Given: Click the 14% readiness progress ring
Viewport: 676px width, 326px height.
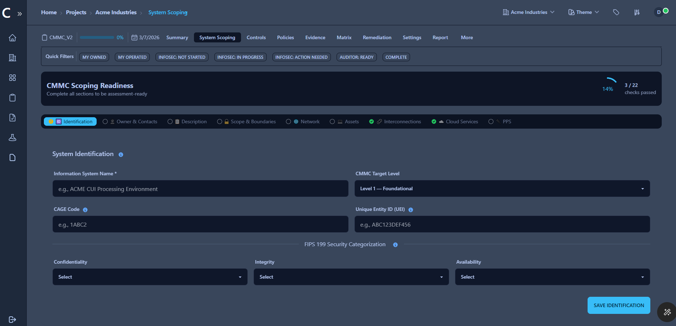Looking at the screenshot, I should pos(608,88).
